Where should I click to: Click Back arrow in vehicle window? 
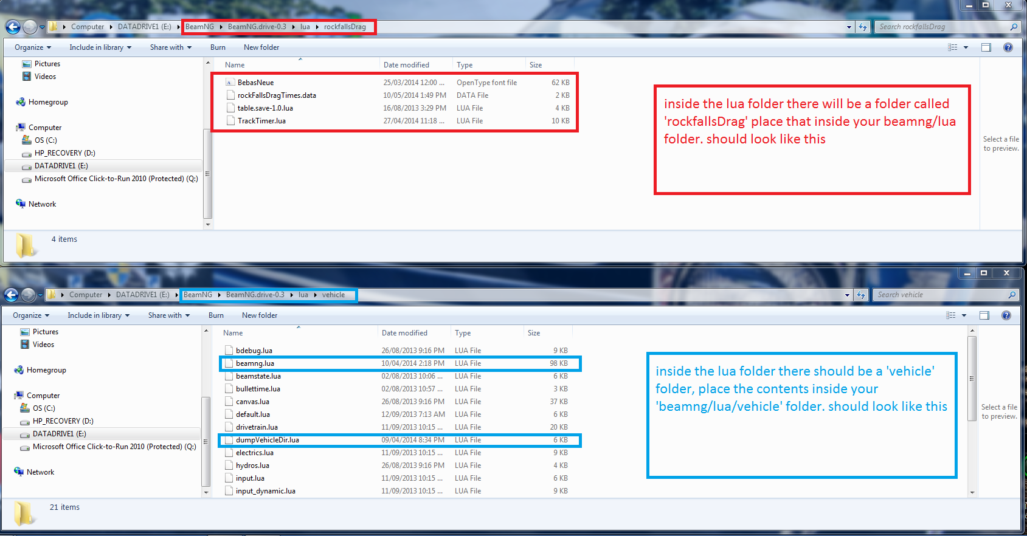(12, 295)
